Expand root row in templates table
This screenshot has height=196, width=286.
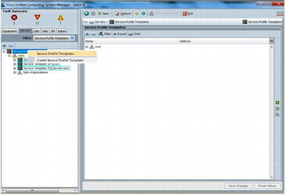pyautogui.click(x=87, y=47)
